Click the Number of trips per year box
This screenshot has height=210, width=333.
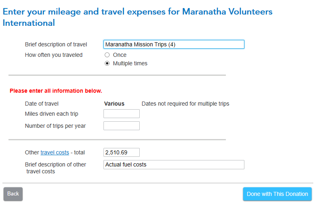[x=121, y=126]
